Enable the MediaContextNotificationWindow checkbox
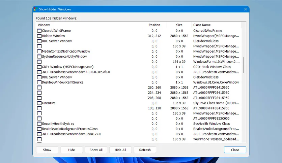 pos(39,51)
